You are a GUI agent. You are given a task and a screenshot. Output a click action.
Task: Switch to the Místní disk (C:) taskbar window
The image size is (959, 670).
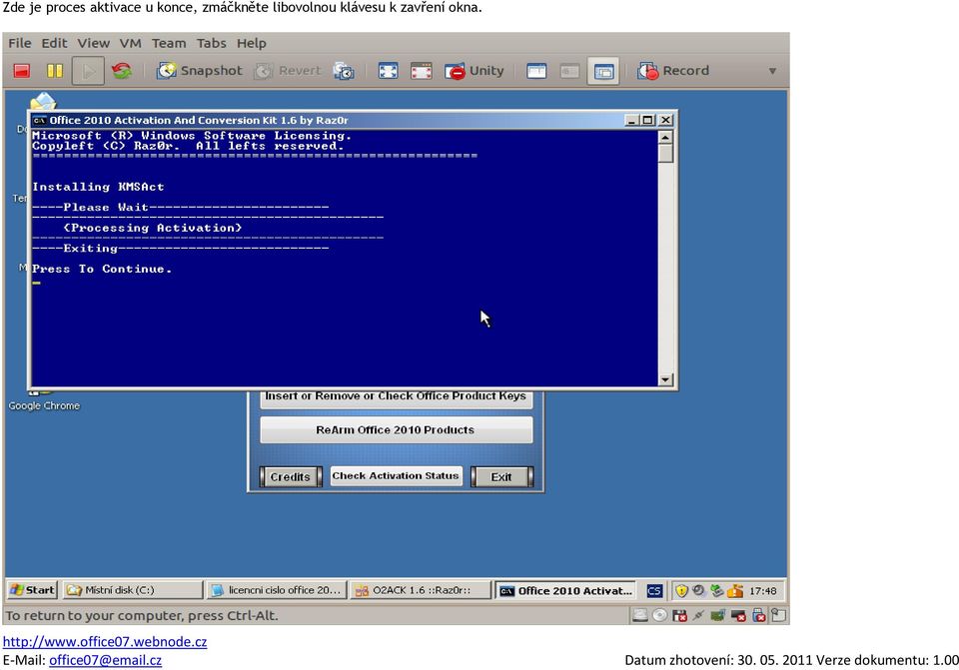[x=133, y=590]
